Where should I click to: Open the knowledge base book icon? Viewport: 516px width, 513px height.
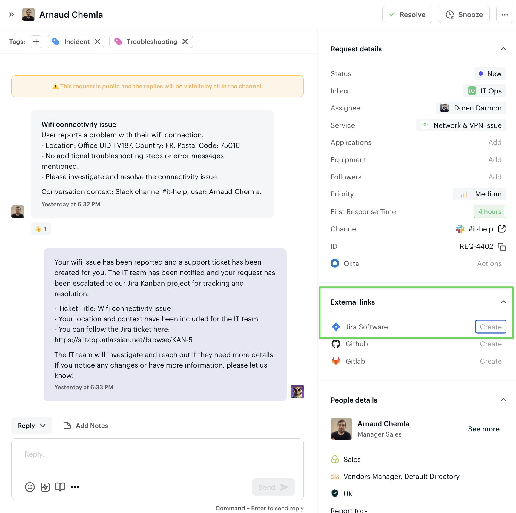click(x=60, y=487)
